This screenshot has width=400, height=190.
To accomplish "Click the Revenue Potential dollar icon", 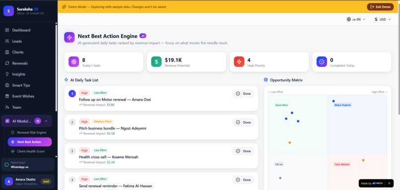I will (156, 62).
